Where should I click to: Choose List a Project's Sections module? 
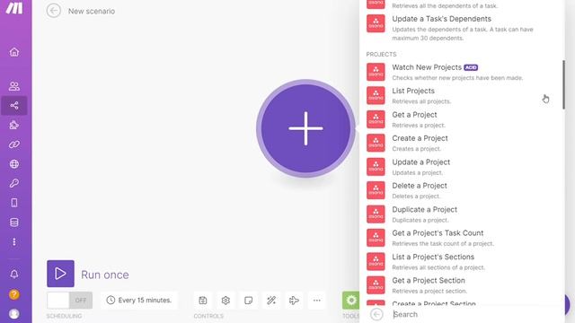[x=461, y=261]
